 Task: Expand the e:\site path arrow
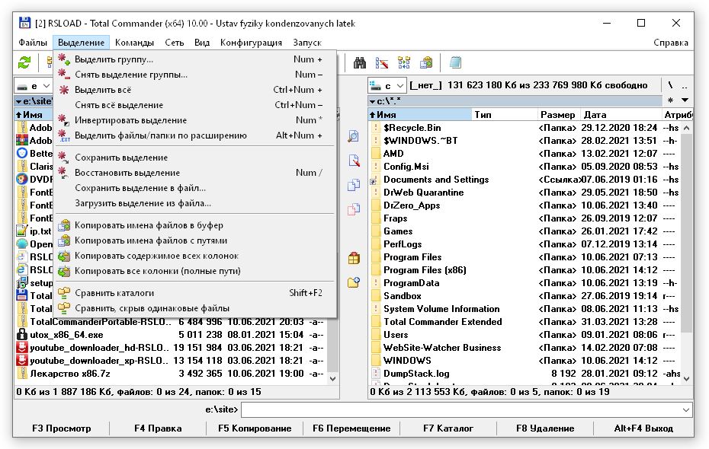pyautogui.click(x=18, y=101)
